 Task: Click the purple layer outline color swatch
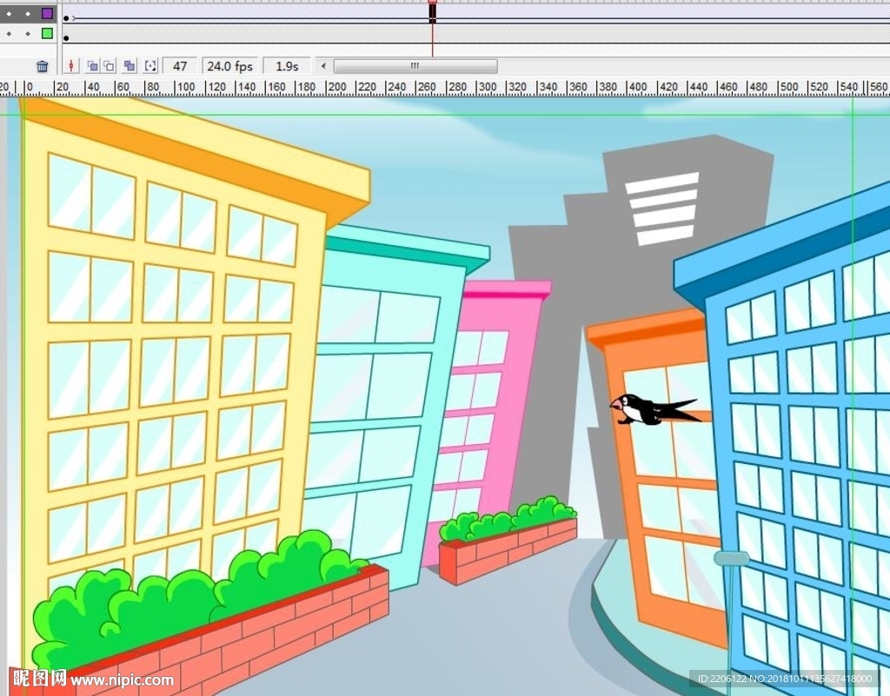pyautogui.click(x=47, y=14)
